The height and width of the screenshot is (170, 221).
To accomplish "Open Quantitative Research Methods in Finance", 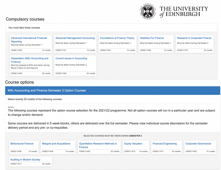I will [x=98, y=145].
